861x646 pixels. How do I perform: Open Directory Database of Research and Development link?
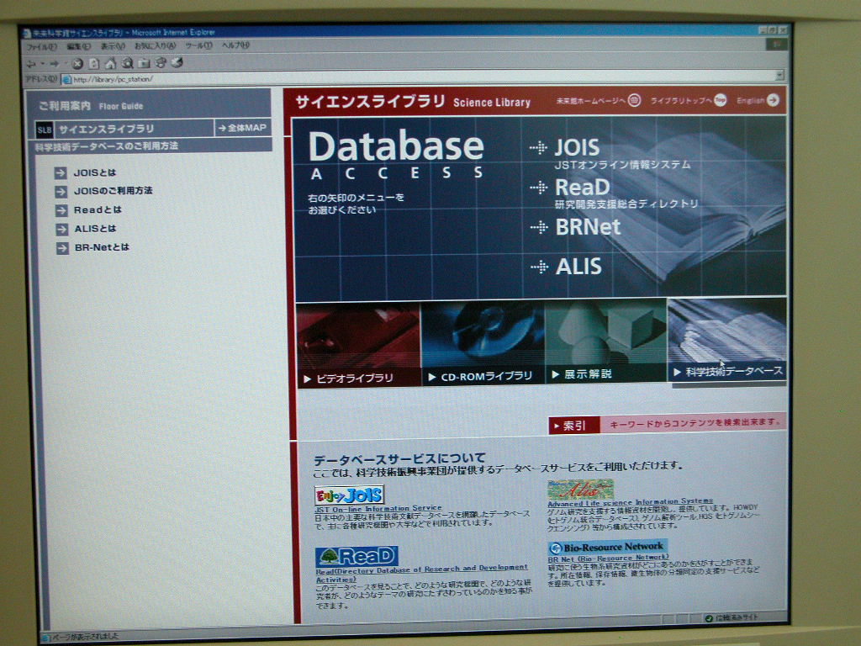(422, 574)
